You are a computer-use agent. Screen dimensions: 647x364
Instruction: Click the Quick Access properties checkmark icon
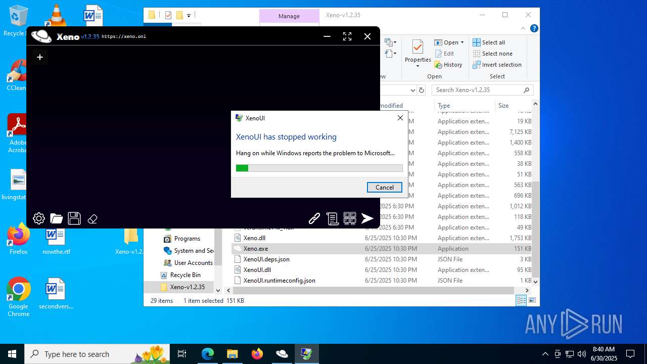pos(168,15)
